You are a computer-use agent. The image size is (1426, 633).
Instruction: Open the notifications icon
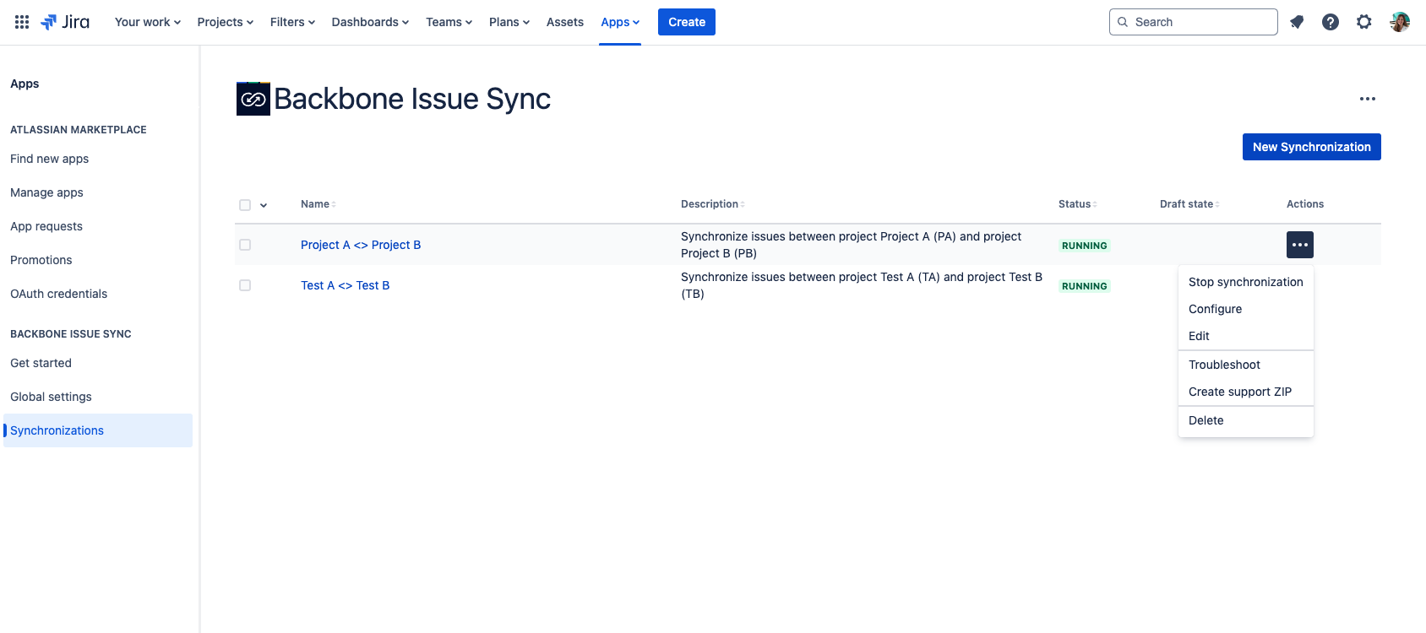click(x=1297, y=22)
